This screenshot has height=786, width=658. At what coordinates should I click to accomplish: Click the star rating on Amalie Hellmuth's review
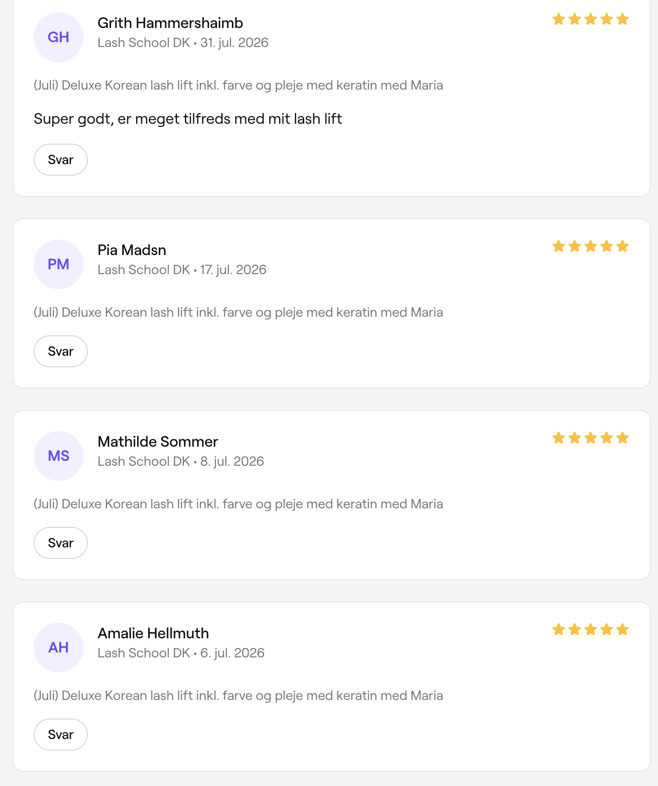point(591,629)
